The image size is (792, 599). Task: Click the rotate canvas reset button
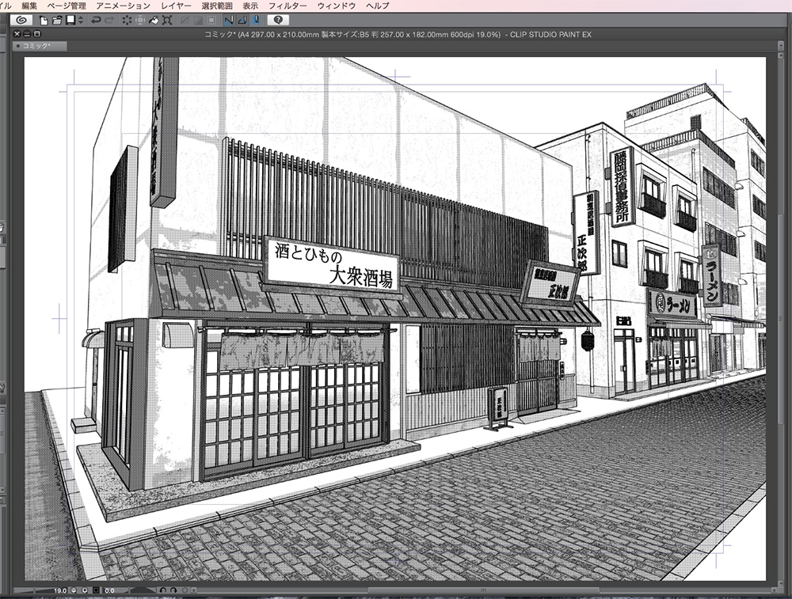[x=185, y=590]
